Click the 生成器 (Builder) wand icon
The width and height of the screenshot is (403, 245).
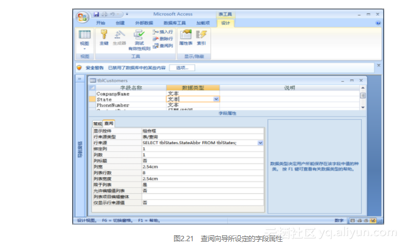point(120,35)
